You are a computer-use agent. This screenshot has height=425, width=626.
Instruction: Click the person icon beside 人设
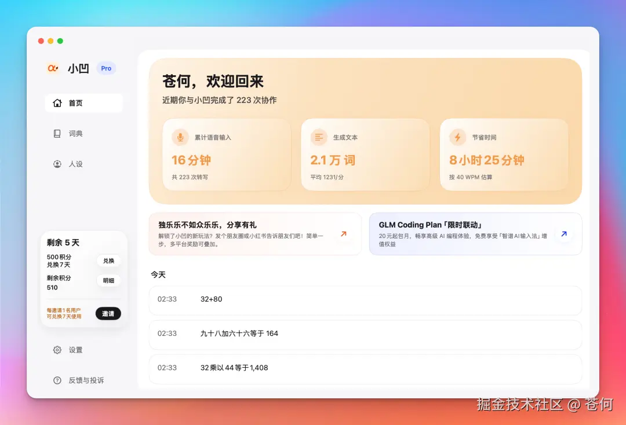click(57, 164)
